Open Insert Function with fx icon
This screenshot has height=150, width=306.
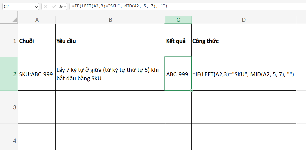[61, 6]
